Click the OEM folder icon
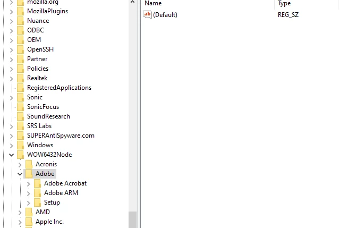 (x=20, y=40)
